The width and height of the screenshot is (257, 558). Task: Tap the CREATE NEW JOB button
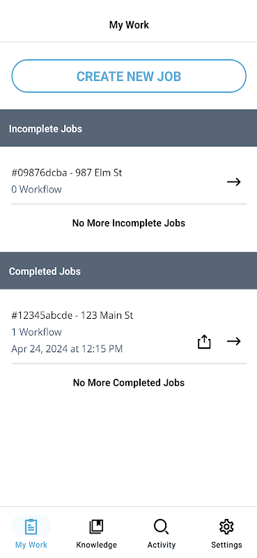(129, 76)
